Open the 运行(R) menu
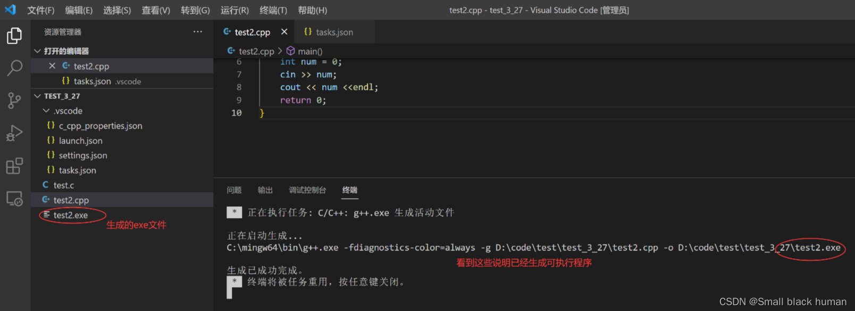The image size is (855, 311). [234, 10]
